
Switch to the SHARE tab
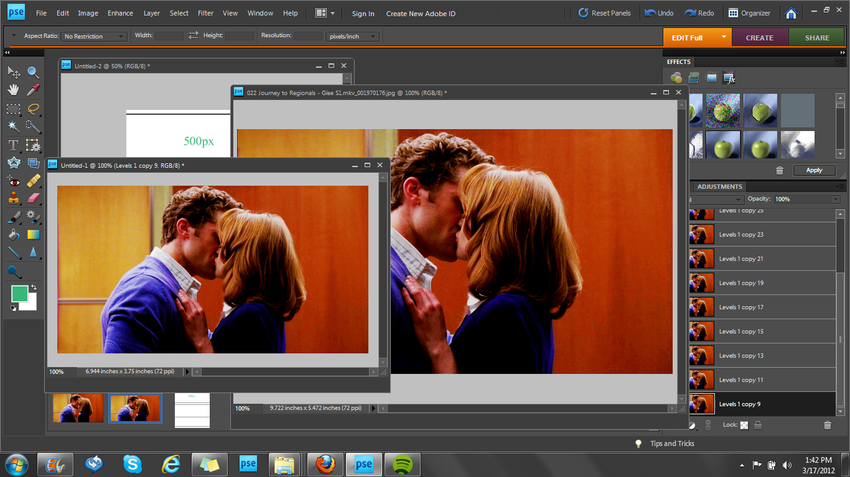(817, 37)
